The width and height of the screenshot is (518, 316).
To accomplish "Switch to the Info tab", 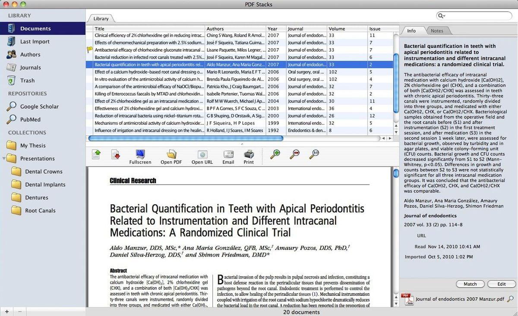I will pyautogui.click(x=411, y=31).
